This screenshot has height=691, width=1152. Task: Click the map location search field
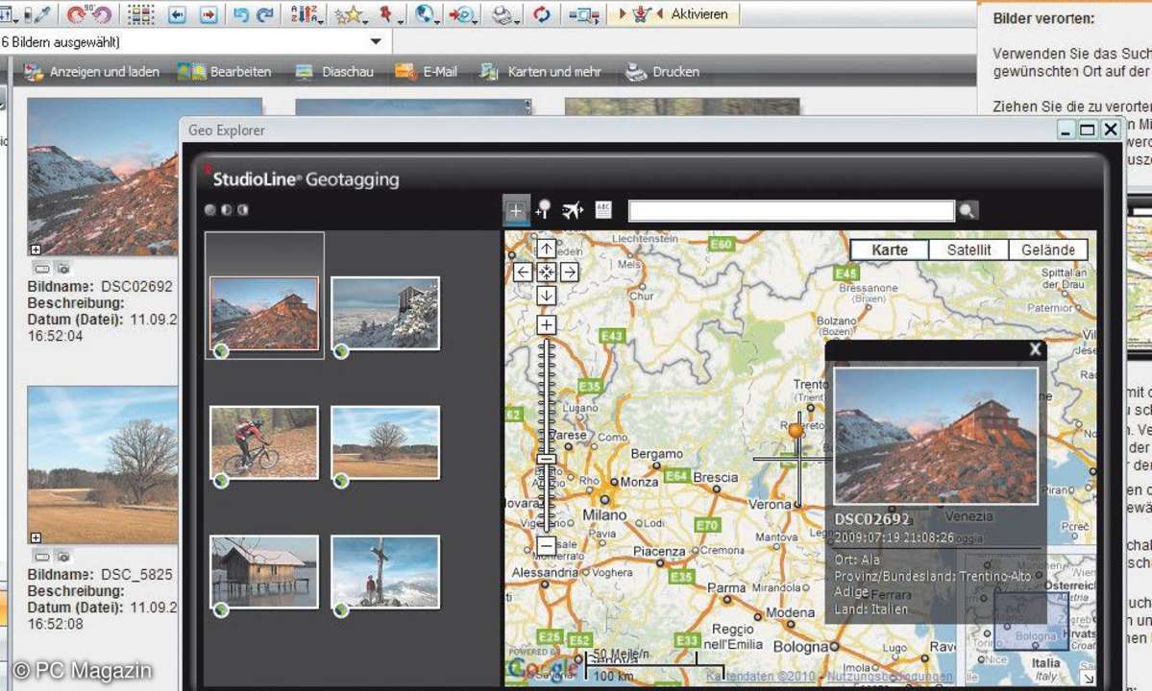(792, 211)
